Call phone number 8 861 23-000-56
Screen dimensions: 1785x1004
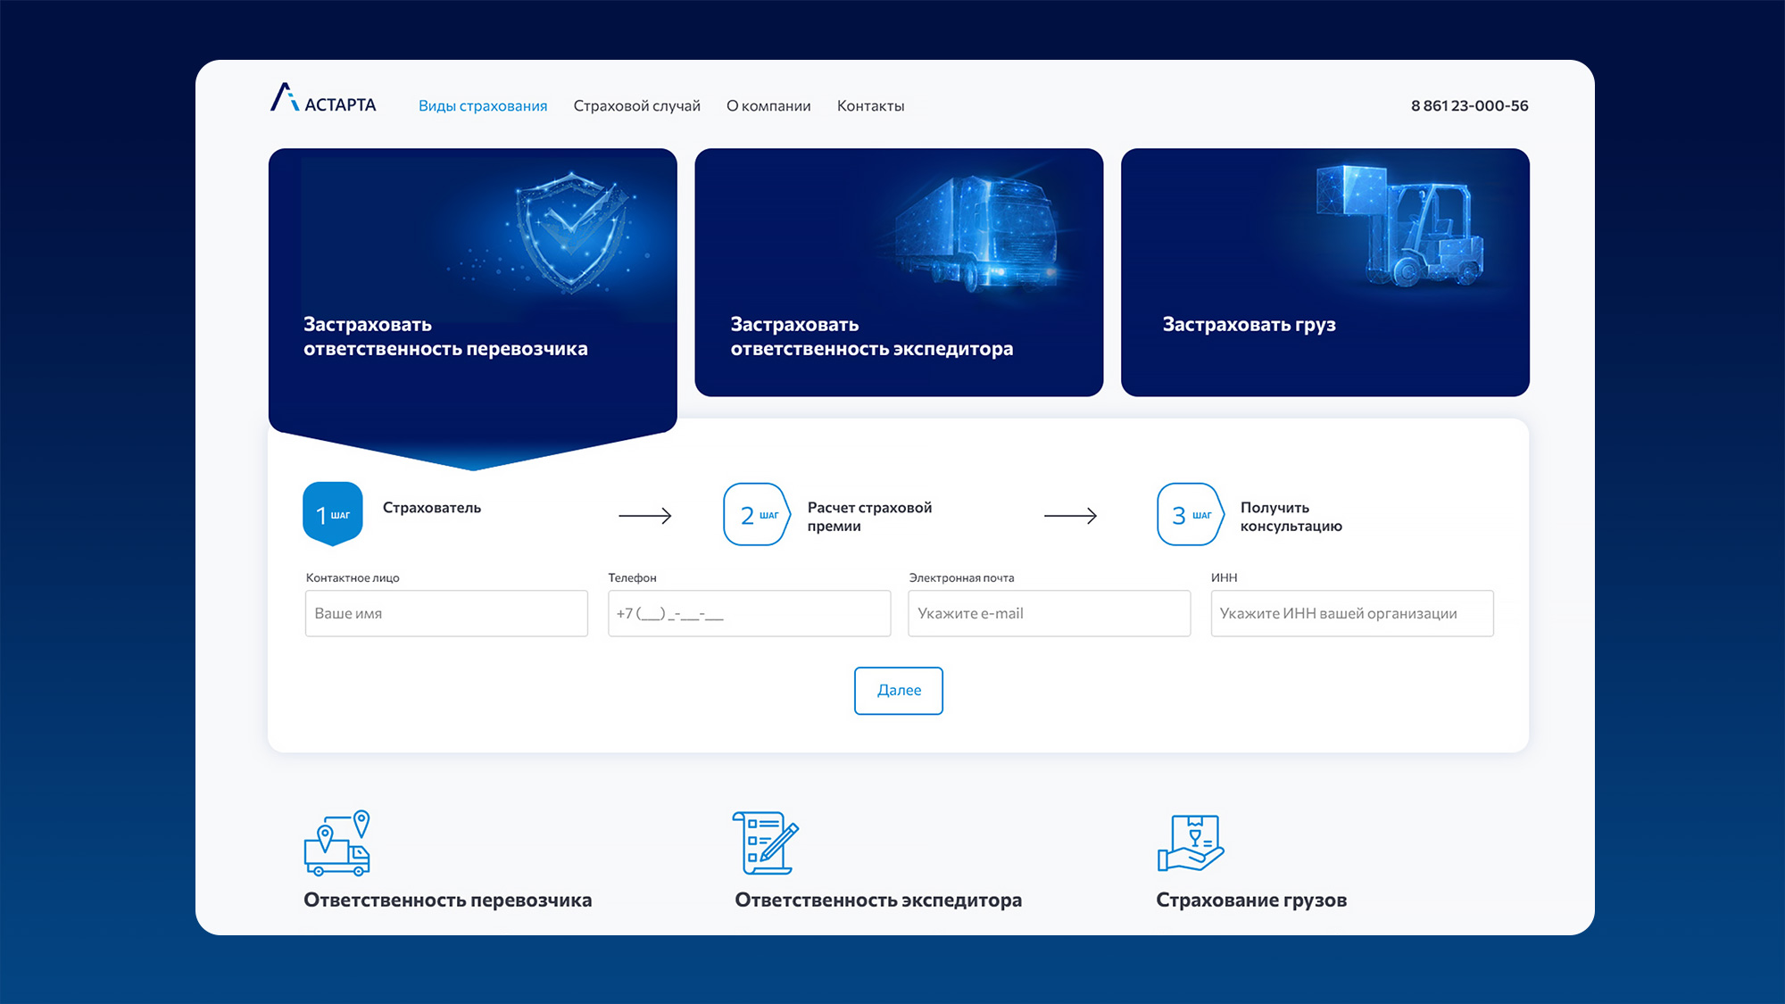coord(1469,106)
